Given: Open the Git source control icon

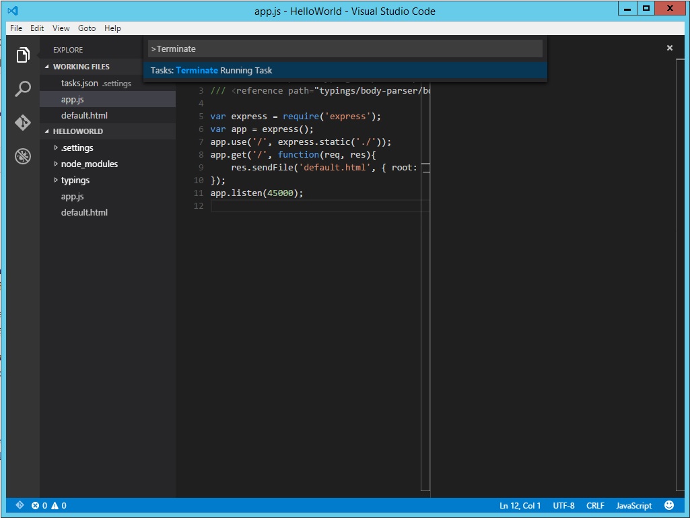Looking at the screenshot, I should [x=23, y=122].
